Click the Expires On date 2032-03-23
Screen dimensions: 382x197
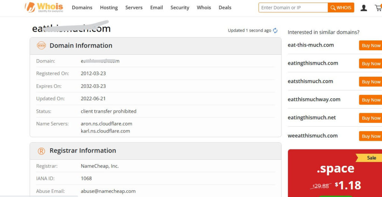[x=93, y=86]
